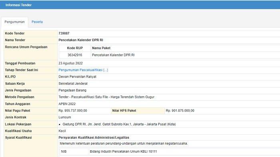This screenshot has width=280, height=157.
Task: Click Persyaratan Kualifikasi Administrasi/Legalitas heading
Action: (x=94, y=137)
